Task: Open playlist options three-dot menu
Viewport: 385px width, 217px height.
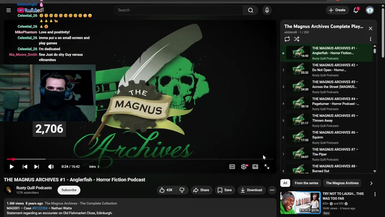Action: pyautogui.click(x=371, y=39)
